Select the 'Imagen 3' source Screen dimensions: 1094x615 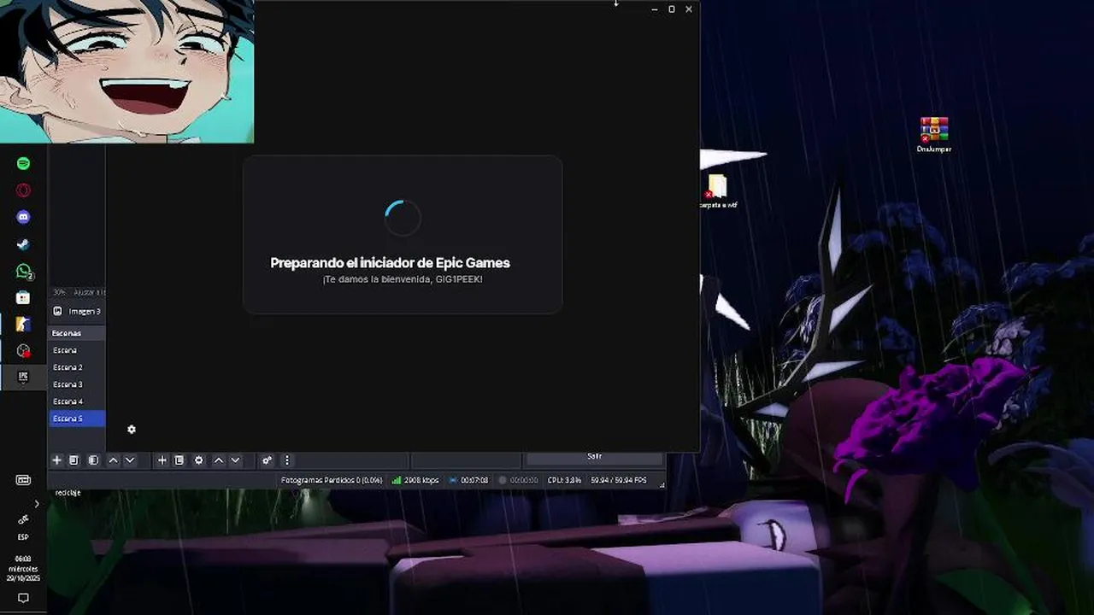coord(77,312)
